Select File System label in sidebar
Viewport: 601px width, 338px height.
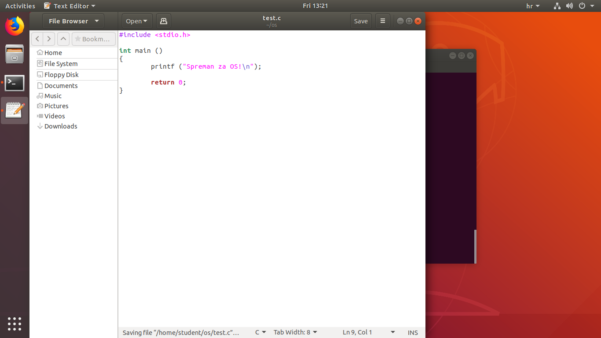click(x=61, y=63)
